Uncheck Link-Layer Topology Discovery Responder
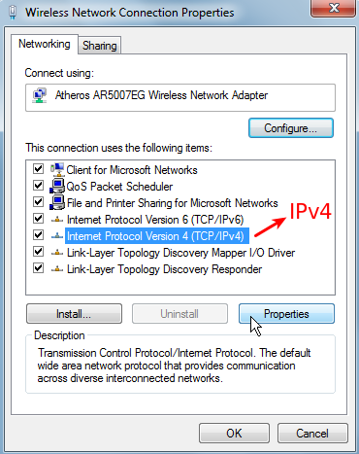Viewport: 359px width, 454px height. point(39,268)
